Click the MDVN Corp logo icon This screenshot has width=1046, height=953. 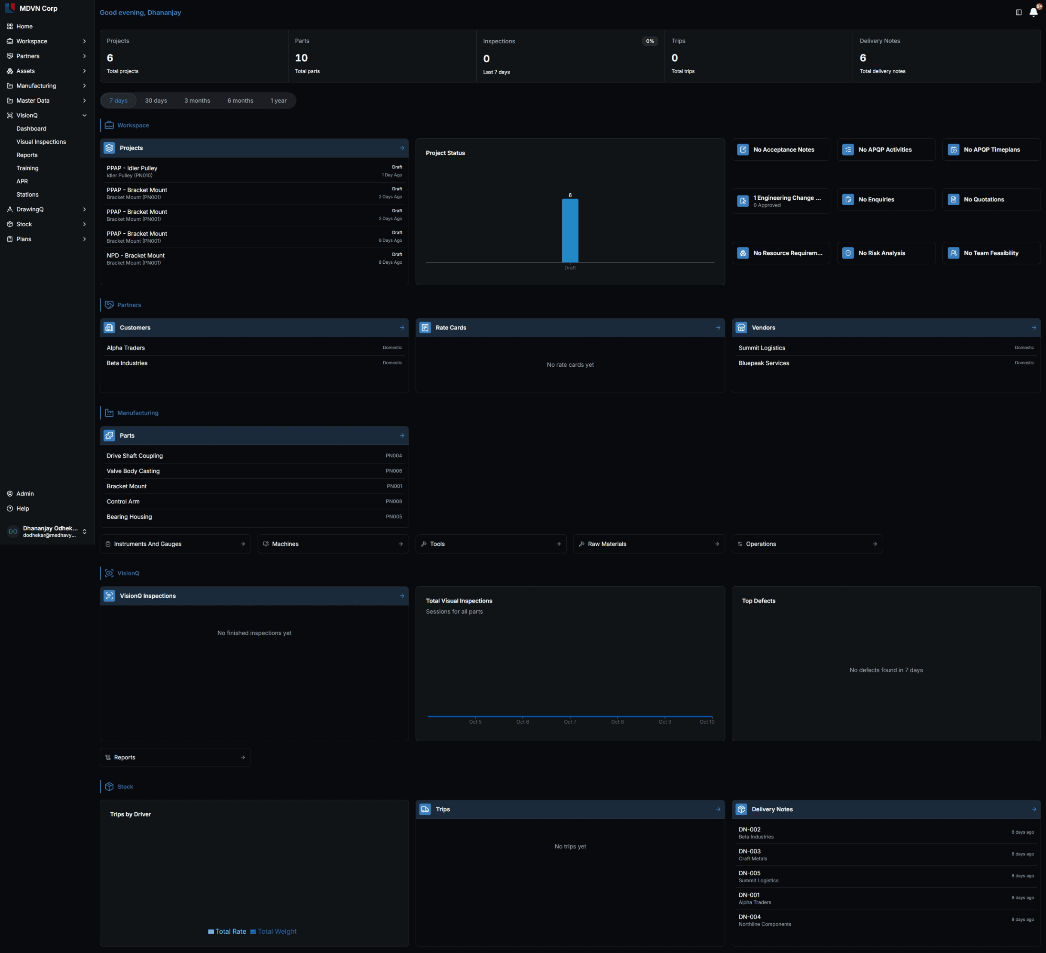click(x=10, y=8)
